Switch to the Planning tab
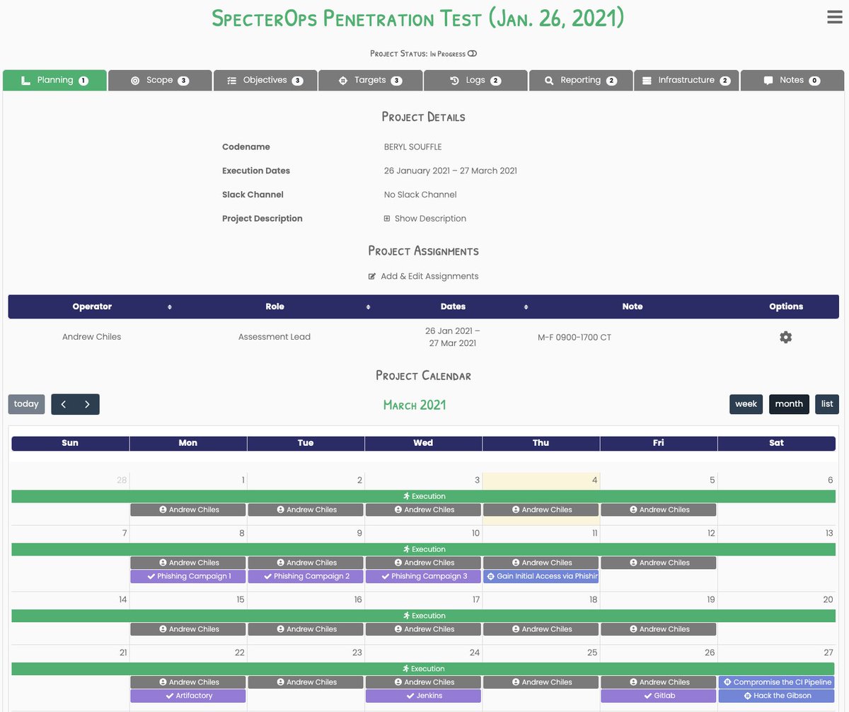The height and width of the screenshot is (712, 849). click(54, 81)
